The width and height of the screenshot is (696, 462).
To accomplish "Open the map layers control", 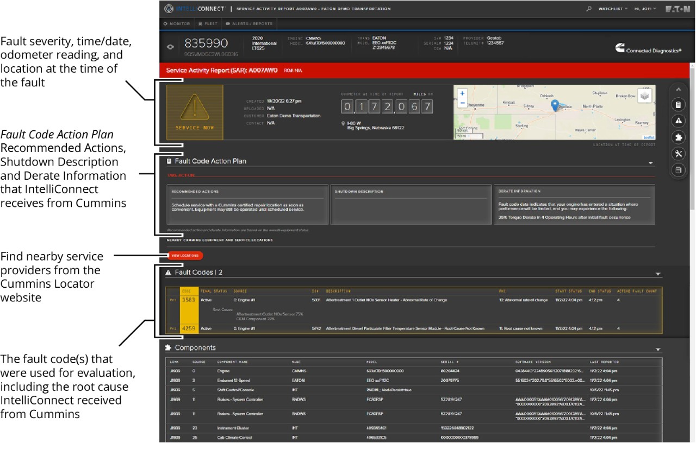I will [x=644, y=96].
